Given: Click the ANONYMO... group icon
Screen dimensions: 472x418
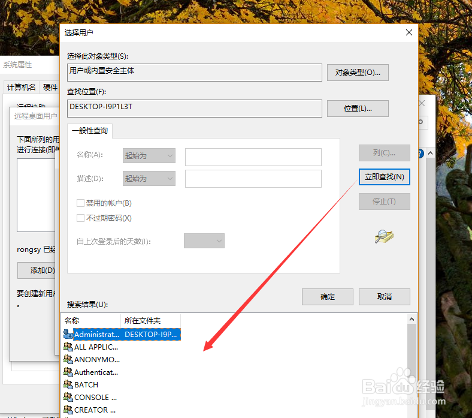Looking at the screenshot, I should pyautogui.click(x=68, y=360).
